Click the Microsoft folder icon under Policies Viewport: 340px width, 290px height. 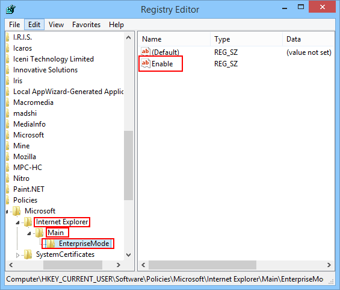[16, 211]
